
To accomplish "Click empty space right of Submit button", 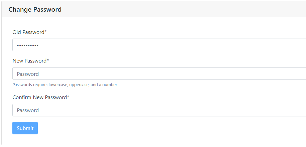I will tap(134, 128).
